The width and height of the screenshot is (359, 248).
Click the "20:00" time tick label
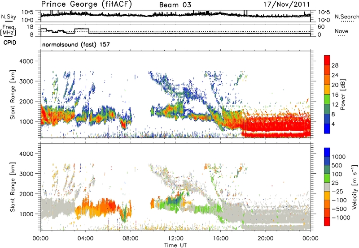(x=266, y=239)
